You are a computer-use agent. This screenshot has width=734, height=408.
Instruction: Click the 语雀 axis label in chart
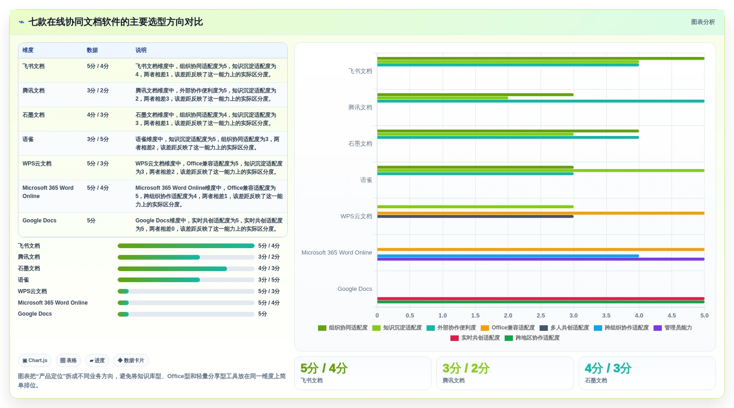click(x=366, y=180)
